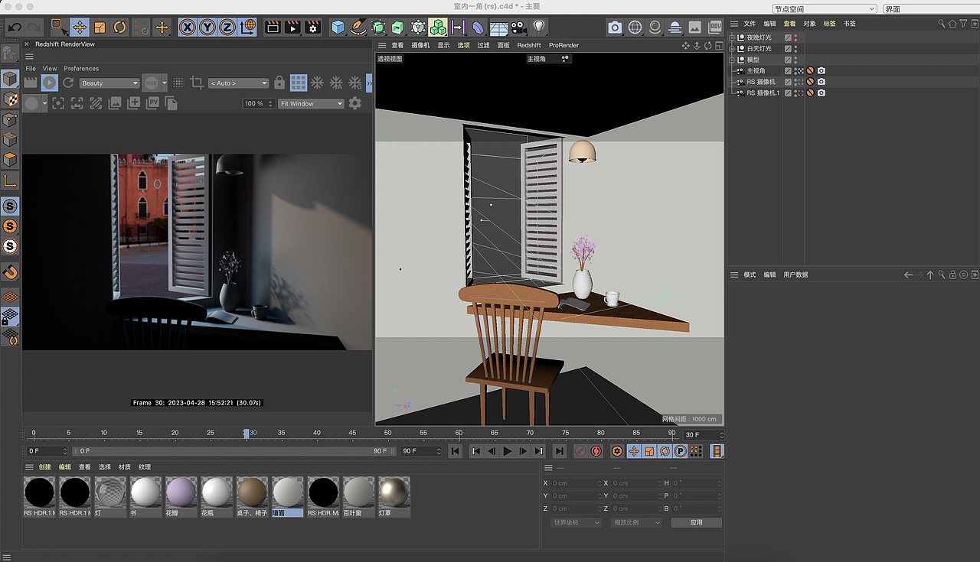Viewport: 980px width, 562px height.
Task: Select the 花瓣 purple material swatch
Action: [x=181, y=496]
